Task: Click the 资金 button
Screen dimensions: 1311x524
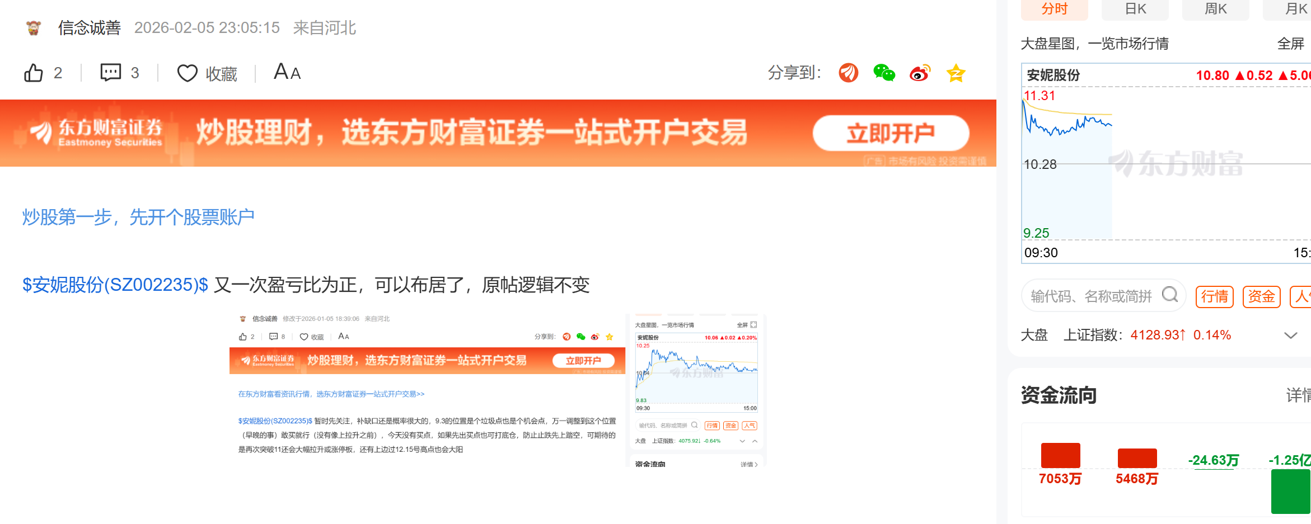Action: pos(1262,296)
